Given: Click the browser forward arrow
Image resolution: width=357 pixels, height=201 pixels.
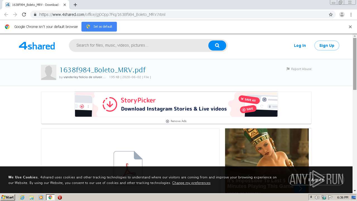Looking at the screenshot, I should coord(15,15).
